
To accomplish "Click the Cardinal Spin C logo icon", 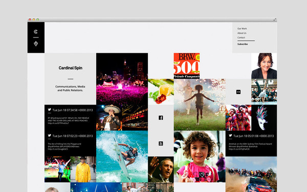I will (36, 32).
